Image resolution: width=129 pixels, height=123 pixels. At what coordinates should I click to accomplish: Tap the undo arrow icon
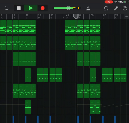click(7, 8)
